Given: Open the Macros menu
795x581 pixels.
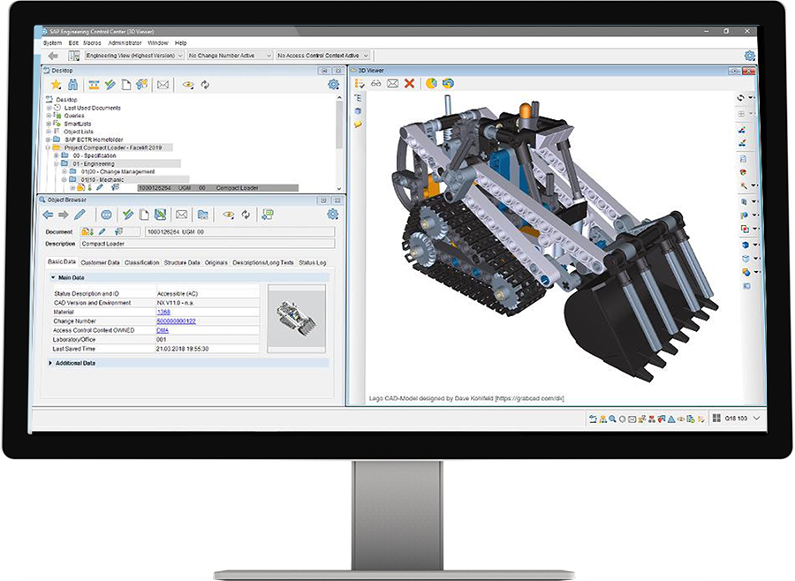Looking at the screenshot, I should [x=92, y=43].
